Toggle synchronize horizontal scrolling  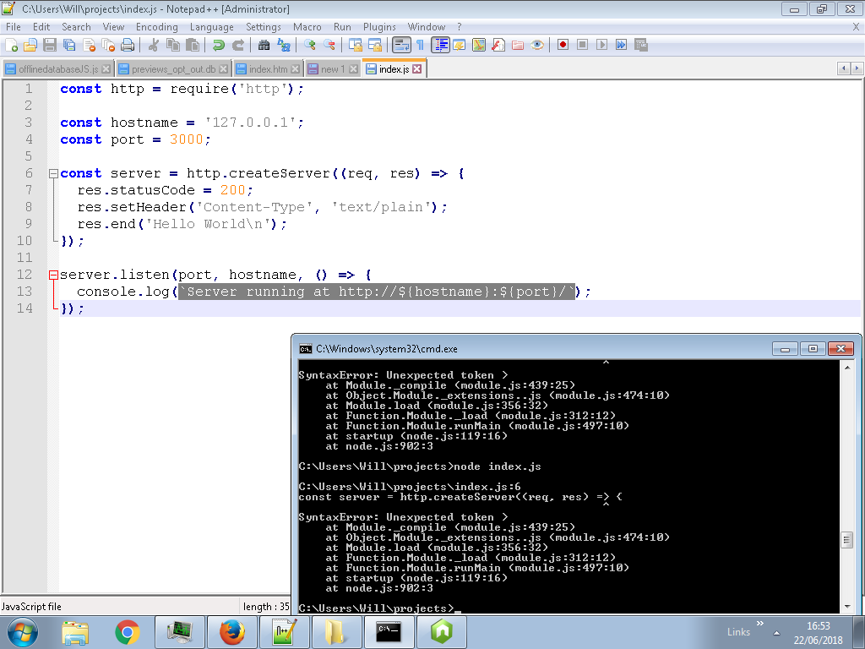pos(374,46)
